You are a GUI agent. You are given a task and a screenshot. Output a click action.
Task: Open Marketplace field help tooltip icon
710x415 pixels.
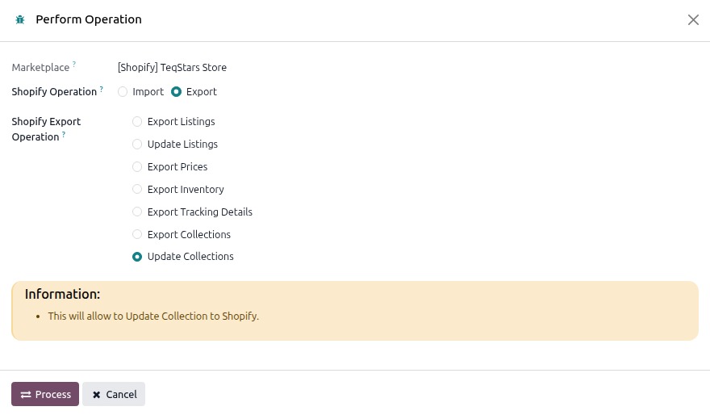[x=73, y=64]
